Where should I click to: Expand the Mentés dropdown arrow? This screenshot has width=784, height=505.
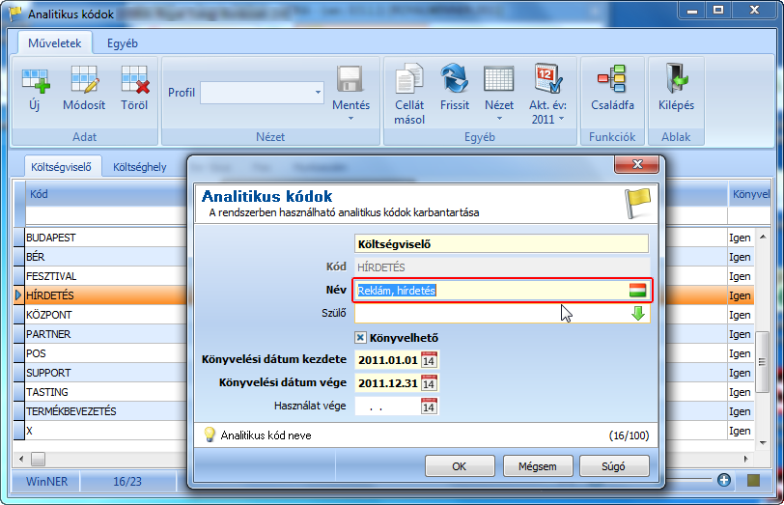[x=350, y=119]
